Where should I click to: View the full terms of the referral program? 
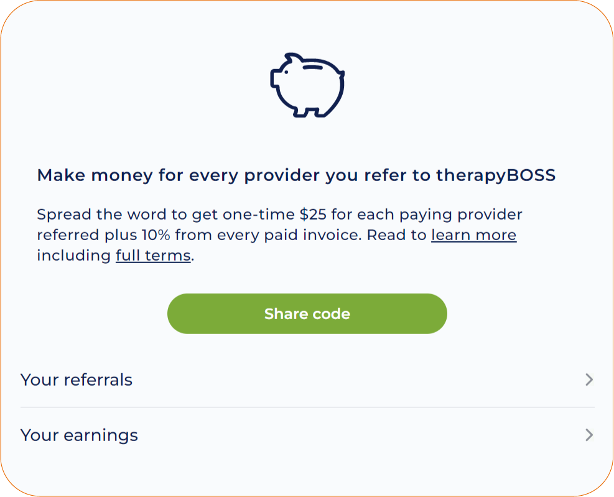click(x=153, y=255)
